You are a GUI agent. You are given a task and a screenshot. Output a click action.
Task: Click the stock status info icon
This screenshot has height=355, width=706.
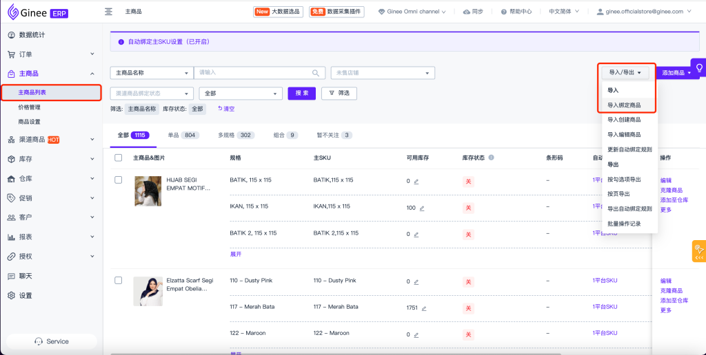(491, 158)
